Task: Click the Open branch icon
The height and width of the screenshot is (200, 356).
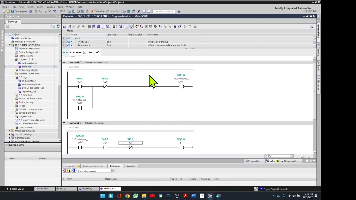Action: (x=91, y=52)
